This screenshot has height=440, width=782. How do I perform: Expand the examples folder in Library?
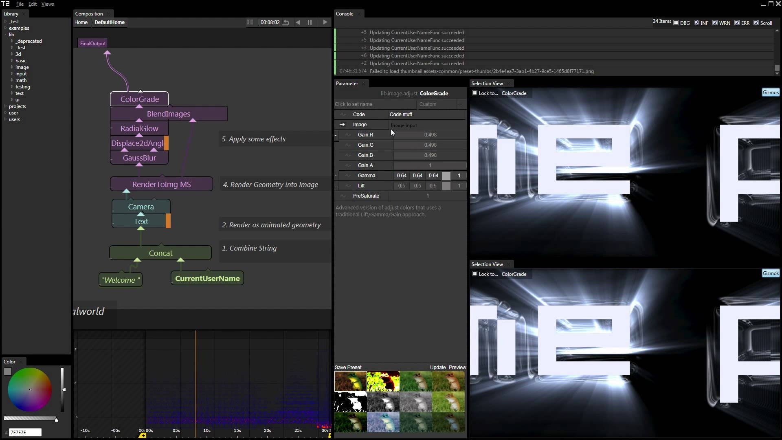(5, 28)
